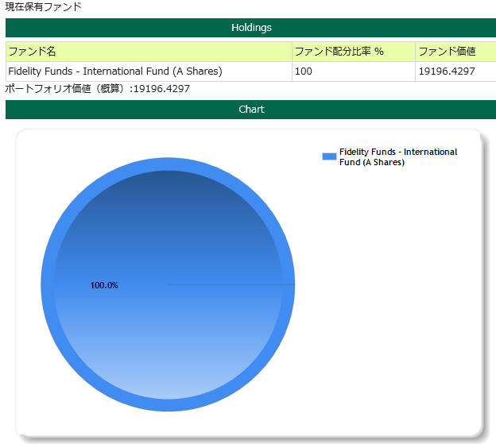Open Fidelity Funds International Fund table row

pos(114,71)
